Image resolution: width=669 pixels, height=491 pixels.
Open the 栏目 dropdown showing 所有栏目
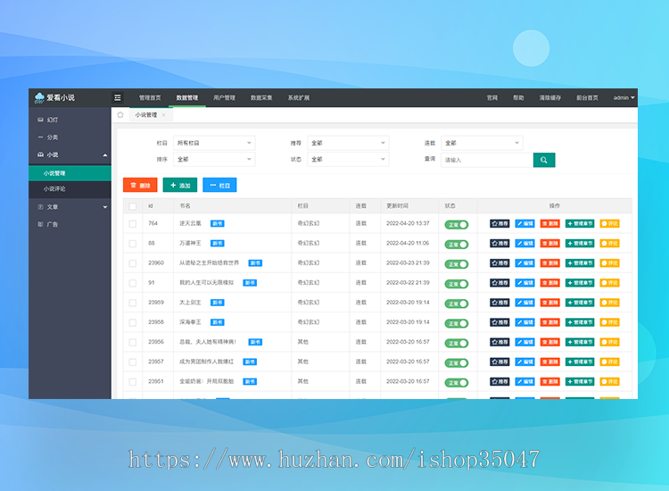point(214,143)
